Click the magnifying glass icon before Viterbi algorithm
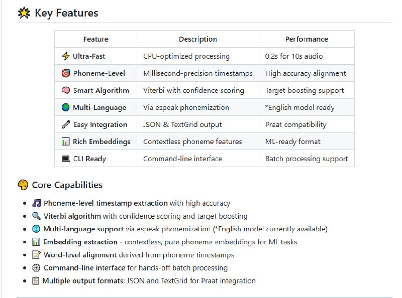The image size is (402, 298). pos(36,216)
